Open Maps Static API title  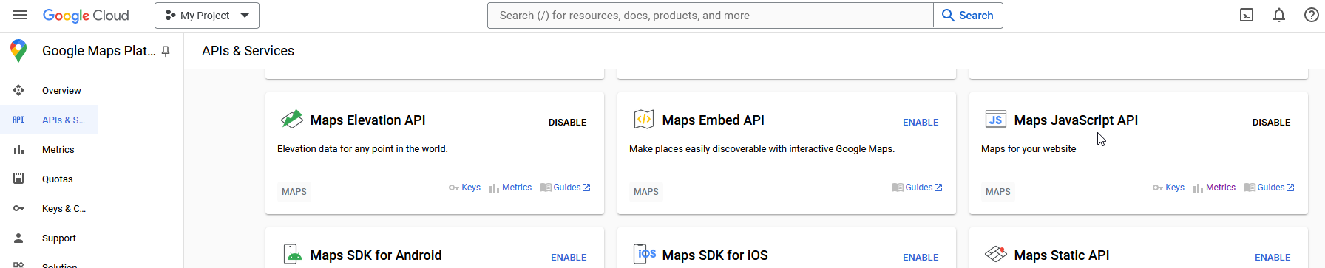(1062, 255)
